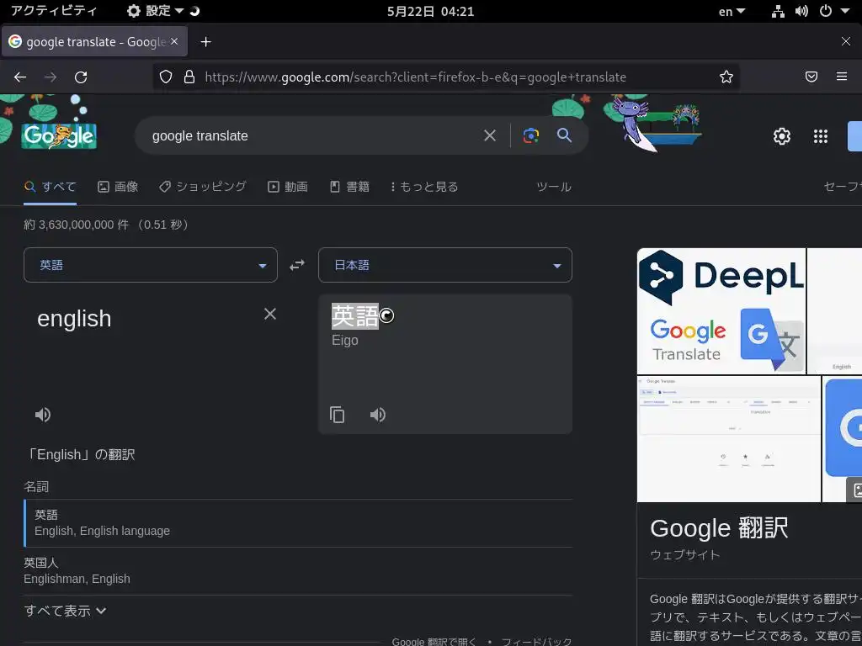Click the Google 翻訳 knowledge panel title

click(x=719, y=528)
